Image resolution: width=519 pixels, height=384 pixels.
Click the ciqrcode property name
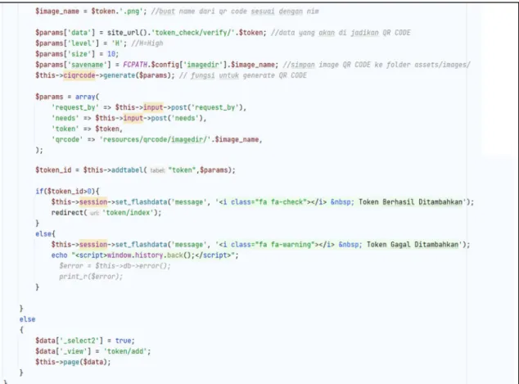pos(79,75)
